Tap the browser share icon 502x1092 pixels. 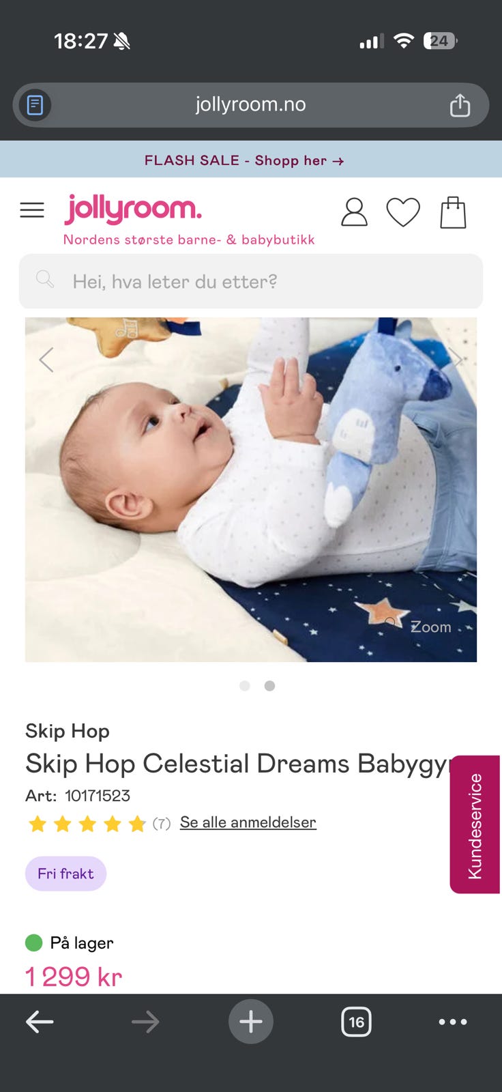[460, 105]
